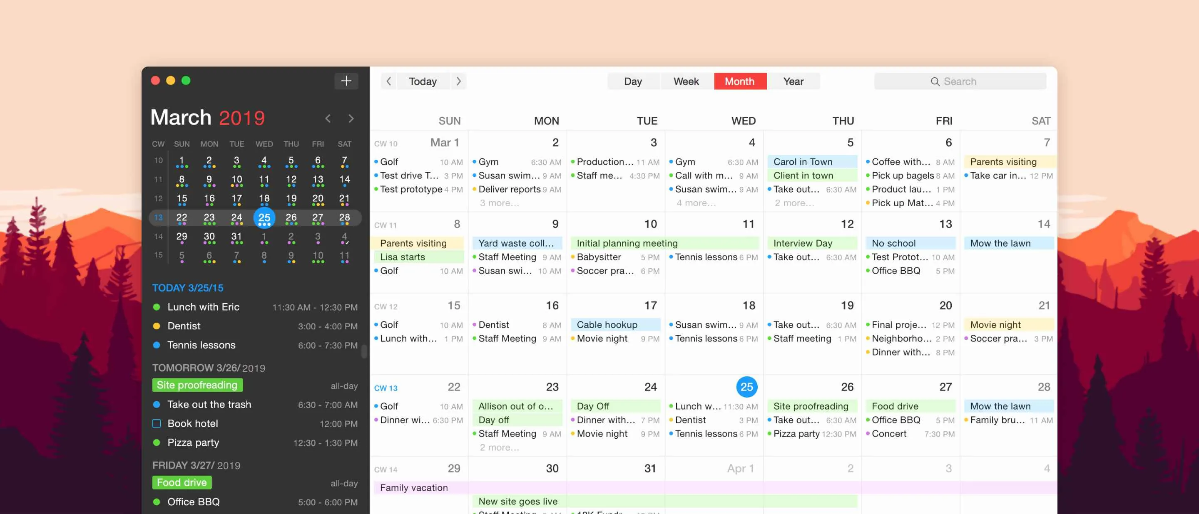Create a new event with the + button
Image resolution: width=1199 pixels, height=514 pixels.
(346, 81)
